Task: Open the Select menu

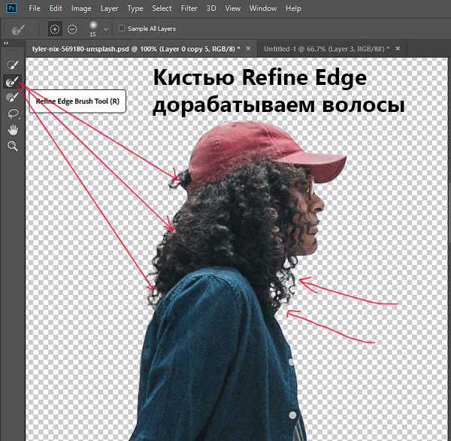Action: coord(162,9)
